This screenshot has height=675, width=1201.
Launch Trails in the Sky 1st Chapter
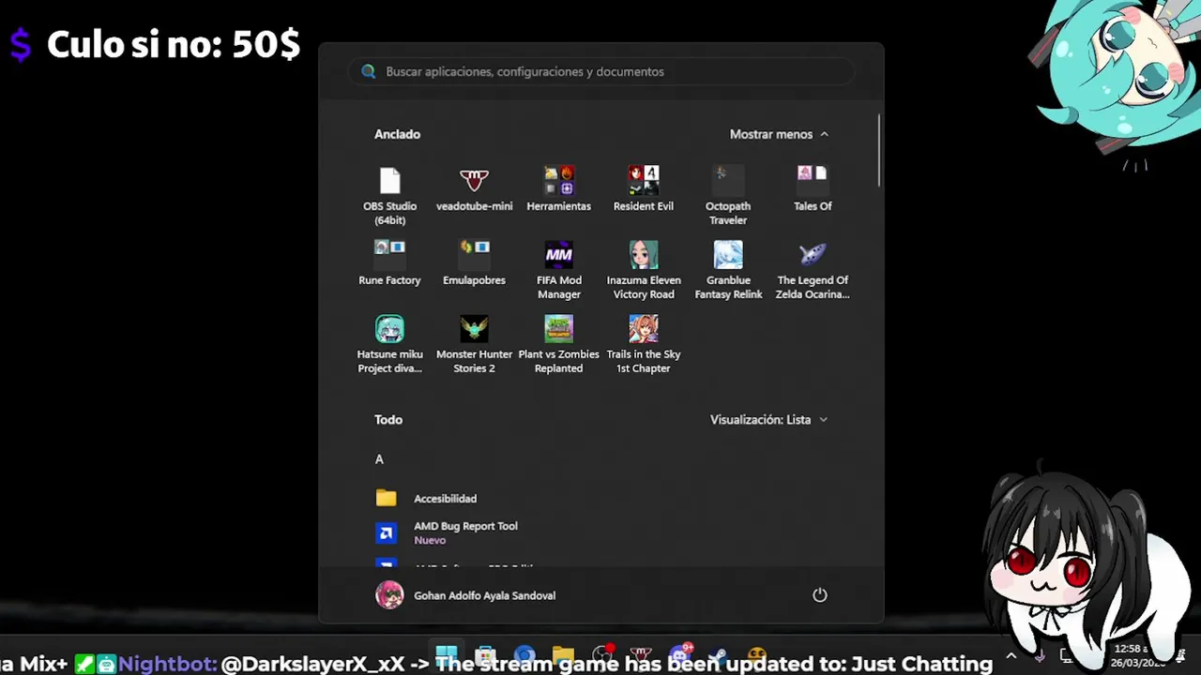click(x=643, y=344)
